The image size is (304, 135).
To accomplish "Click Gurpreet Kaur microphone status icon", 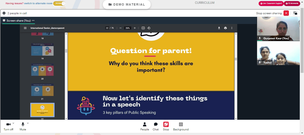I will coord(260,38).
